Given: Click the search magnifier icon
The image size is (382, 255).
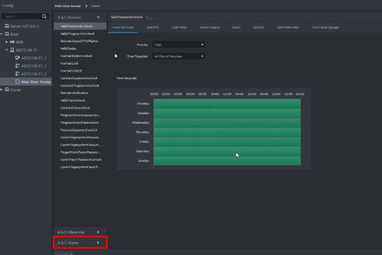Looking at the screenshot, I should [x=44, y=16].
